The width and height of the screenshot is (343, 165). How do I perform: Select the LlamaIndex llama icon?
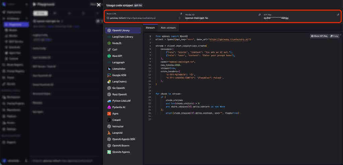109,69
